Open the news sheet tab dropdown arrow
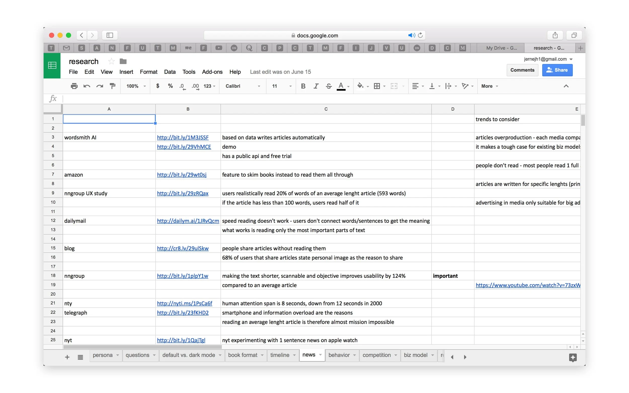This screenshot has width=629, height=393. [x=320, y=355]
